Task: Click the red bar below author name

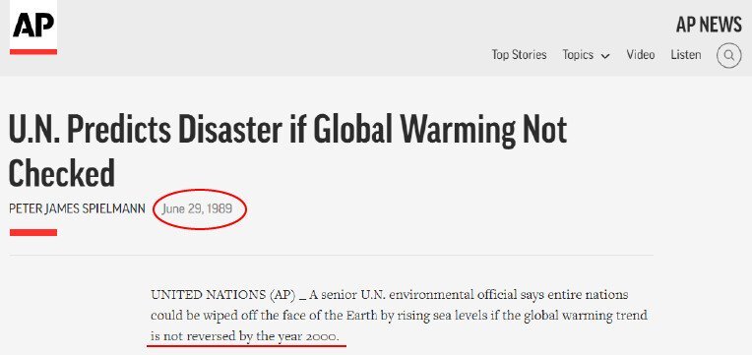Action: pos(33,232)
